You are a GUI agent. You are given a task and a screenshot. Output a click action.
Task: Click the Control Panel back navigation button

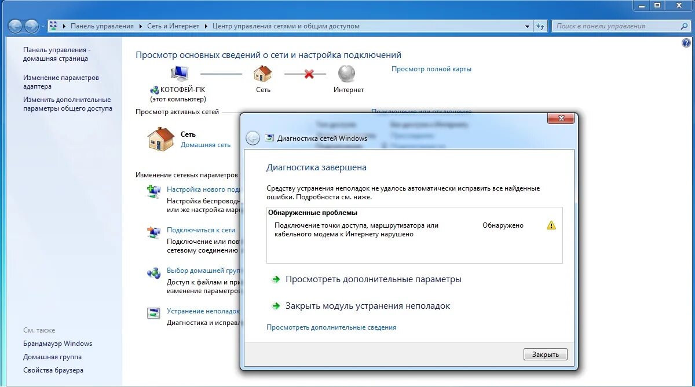click(15, 26)
